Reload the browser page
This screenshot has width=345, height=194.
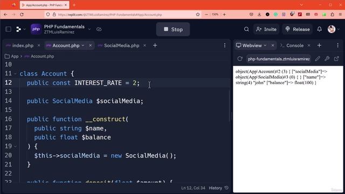click(x=22, y=15)
